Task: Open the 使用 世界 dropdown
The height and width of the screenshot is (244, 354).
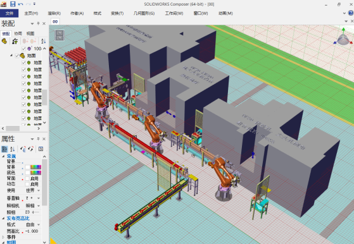Action: click(33, 191)
